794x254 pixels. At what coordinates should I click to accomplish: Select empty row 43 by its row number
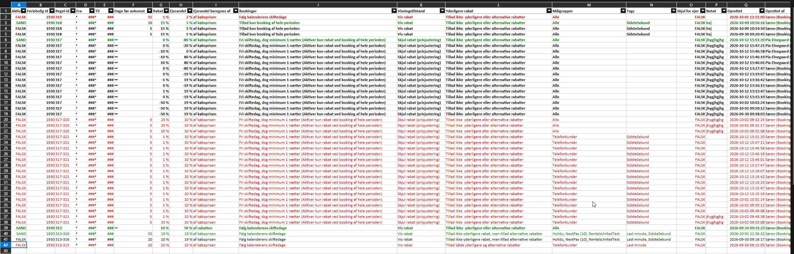(x=6, y=251)
